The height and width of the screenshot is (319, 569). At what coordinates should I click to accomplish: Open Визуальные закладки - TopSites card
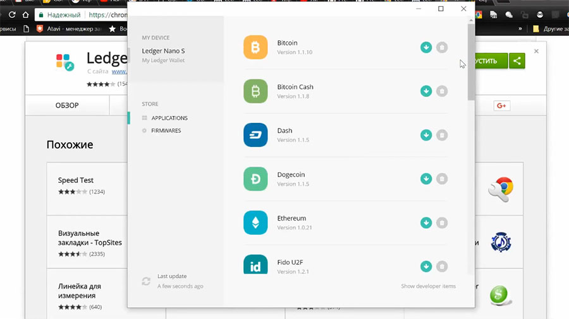coord(87,242)
